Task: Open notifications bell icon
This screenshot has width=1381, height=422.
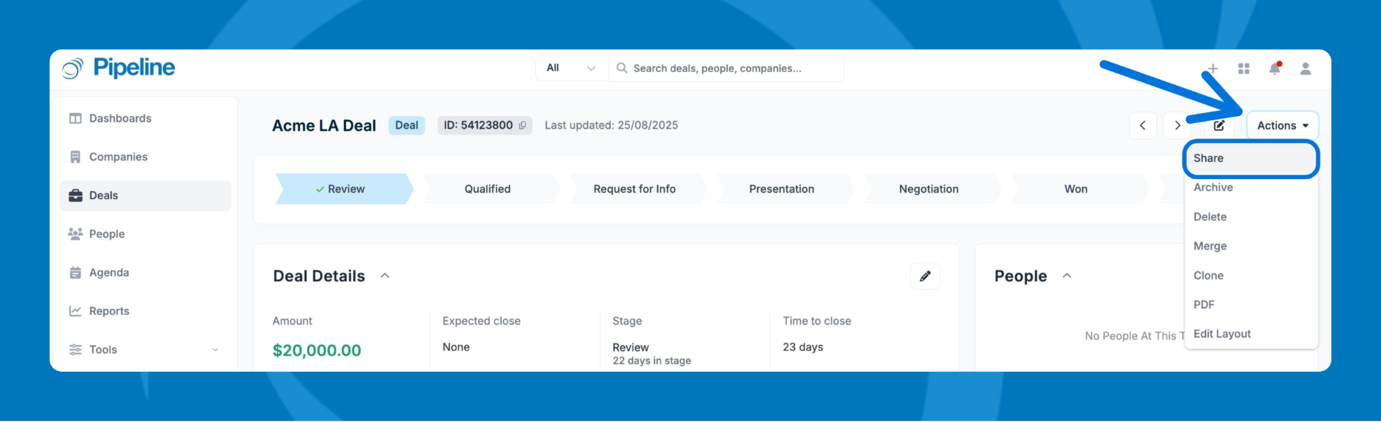Action: point(1275,69)
